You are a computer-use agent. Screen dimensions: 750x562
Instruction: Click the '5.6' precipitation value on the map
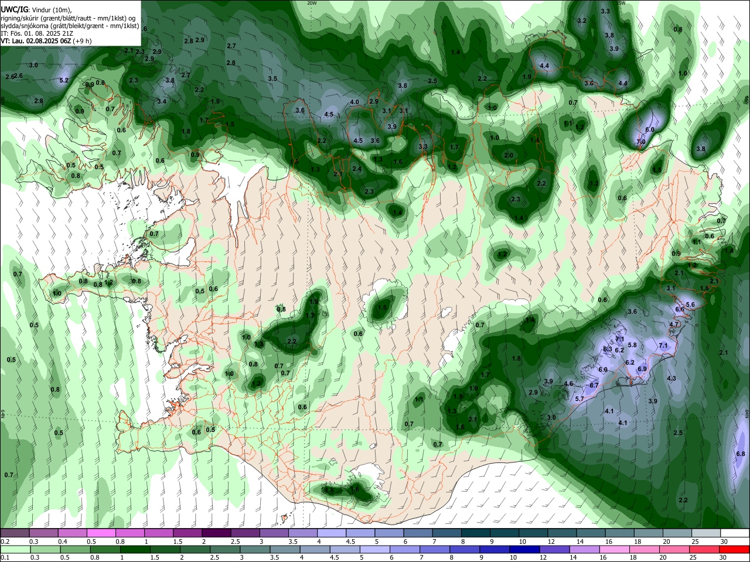point(690,305)
